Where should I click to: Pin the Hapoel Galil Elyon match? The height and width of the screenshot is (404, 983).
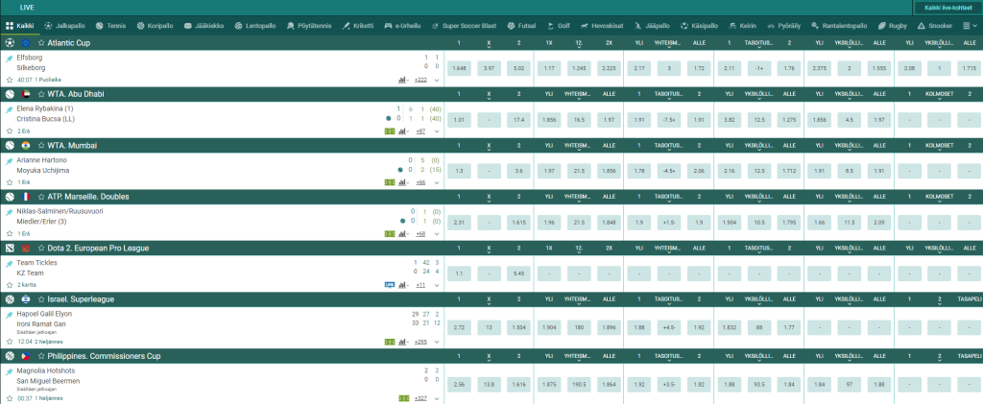coord(9,314)
